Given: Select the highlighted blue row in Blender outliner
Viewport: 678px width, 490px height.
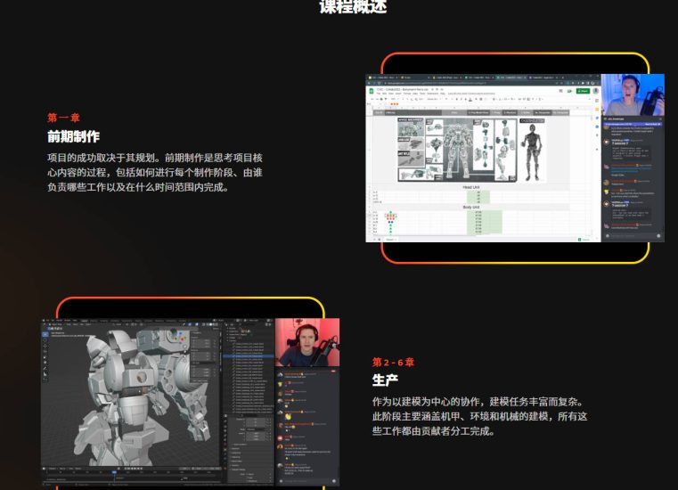Looking at the screenshot, I should [x=249, y=356].
